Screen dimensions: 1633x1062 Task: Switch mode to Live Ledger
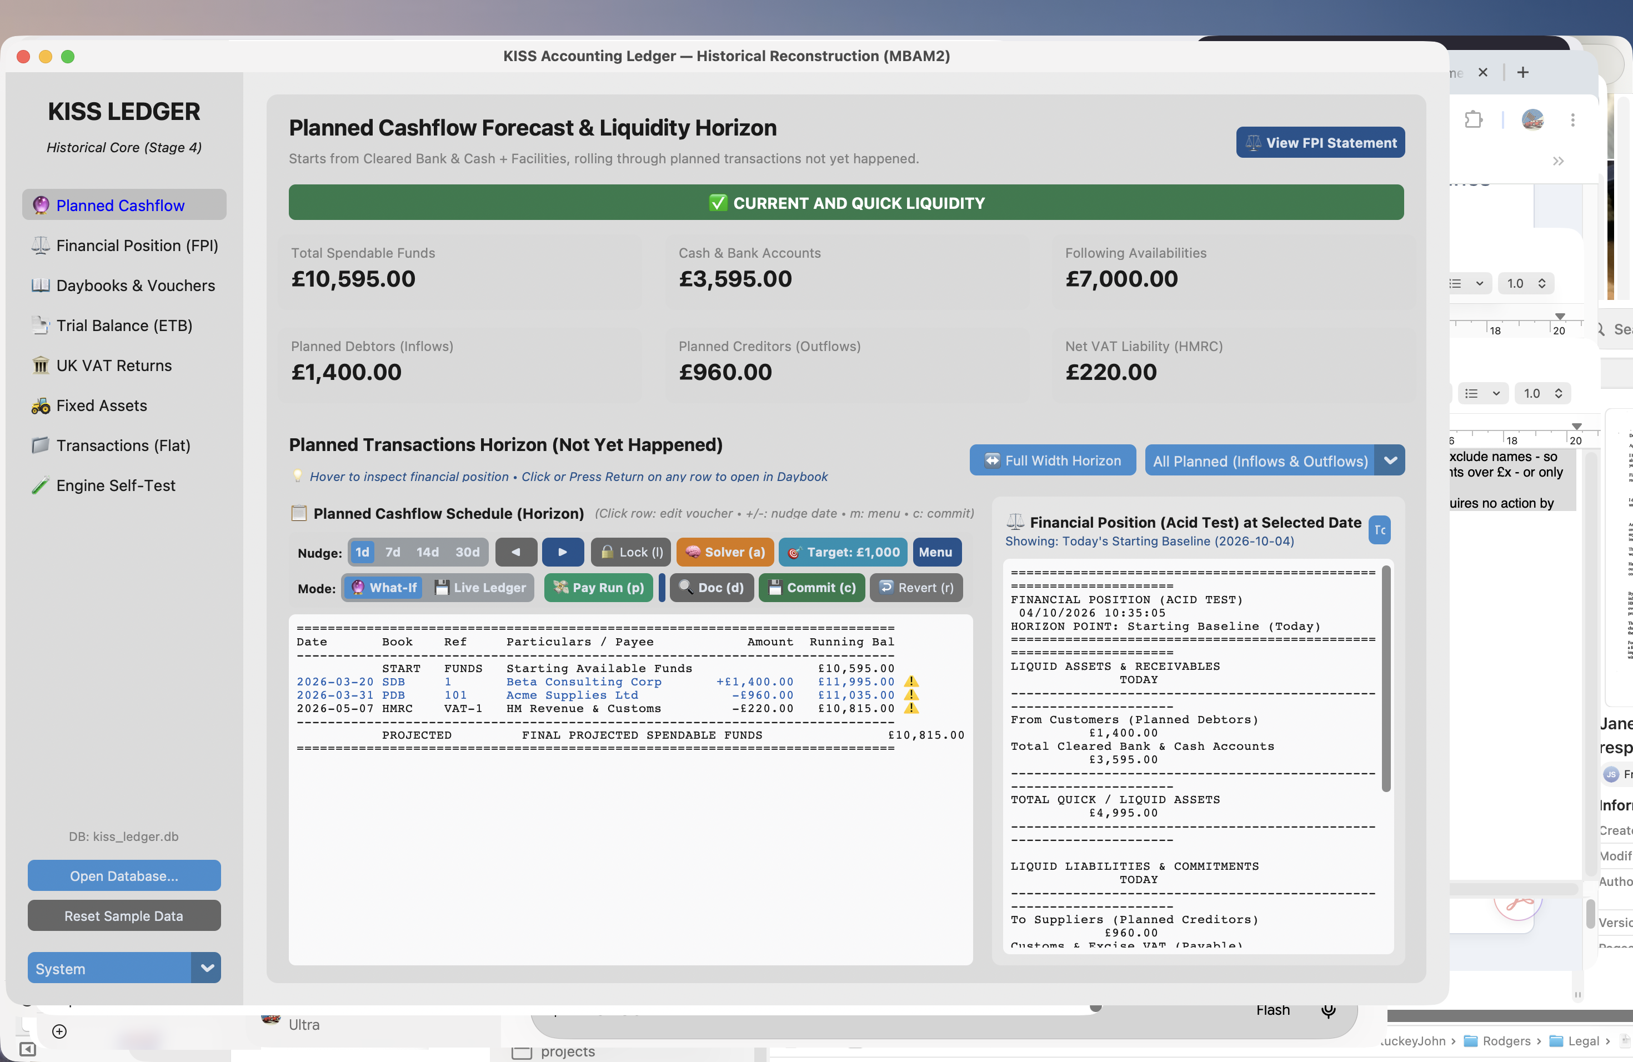(479, 588)
